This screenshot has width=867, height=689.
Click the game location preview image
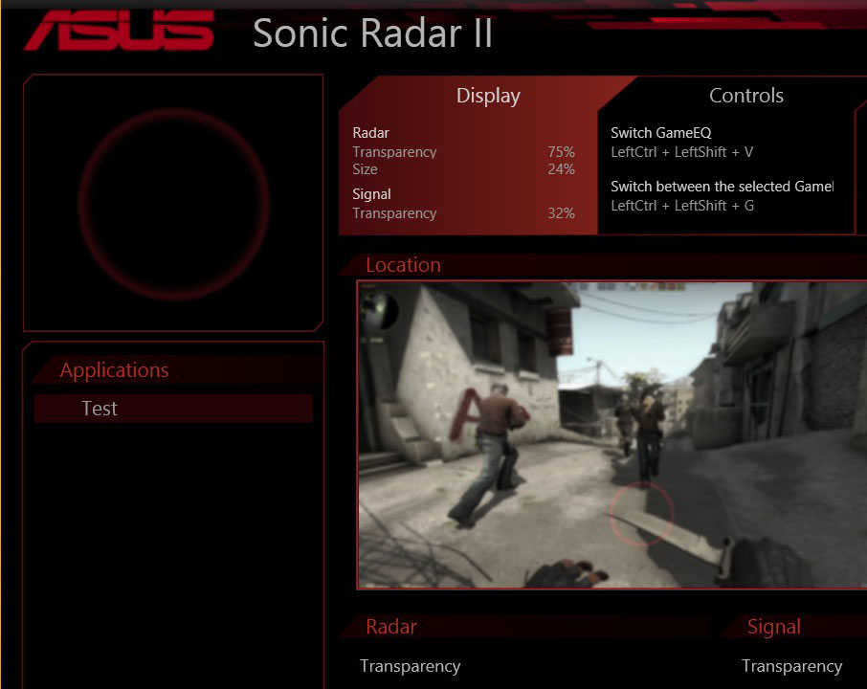click(x=612, y=434)
